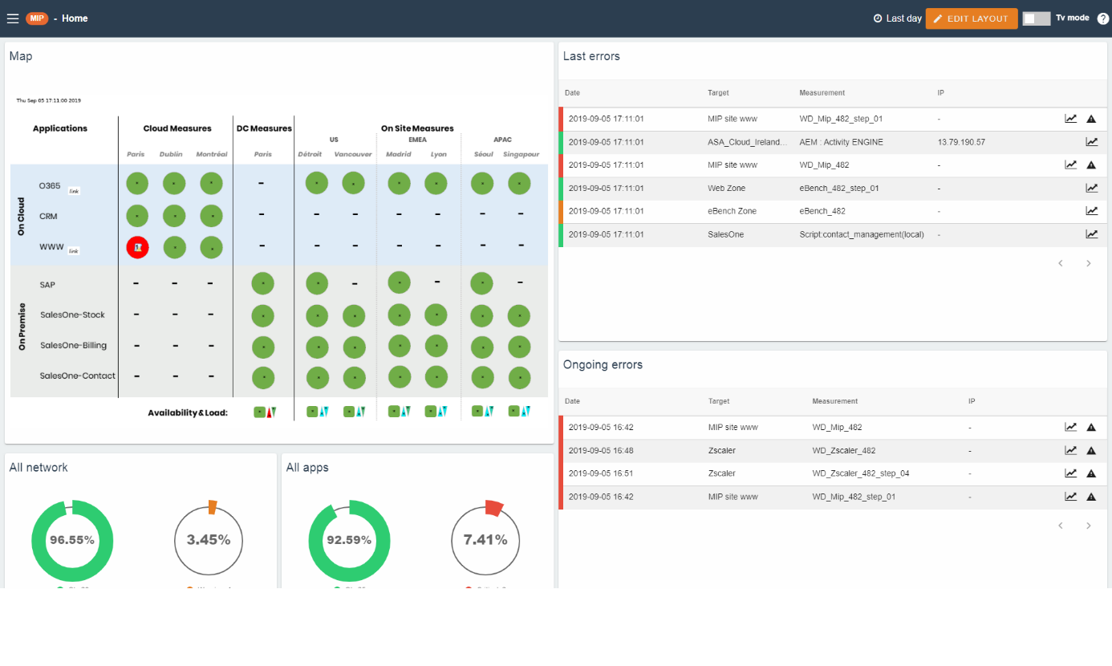Open chart for SalesOne last error row
The image size is (1112, 666).
point(1091,234)
